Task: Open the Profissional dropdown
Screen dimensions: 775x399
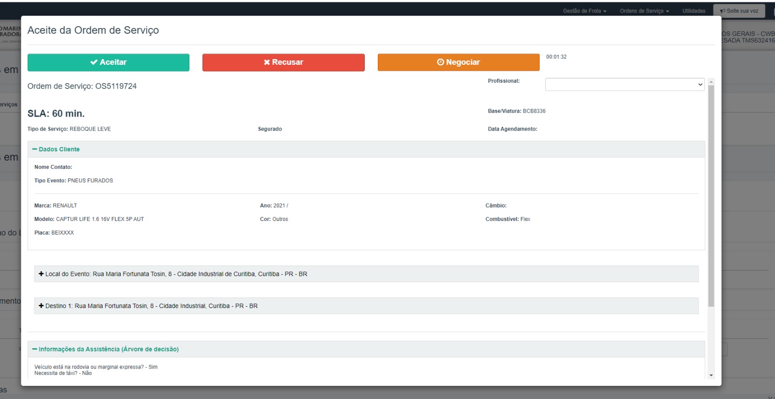Action: coord(624,85)
